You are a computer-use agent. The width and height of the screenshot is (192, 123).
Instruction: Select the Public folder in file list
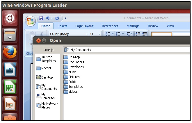point(70,82)
